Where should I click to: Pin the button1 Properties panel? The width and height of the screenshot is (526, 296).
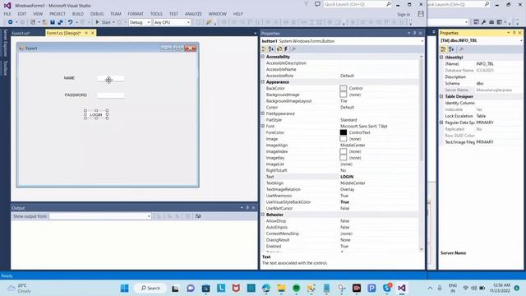414,33
